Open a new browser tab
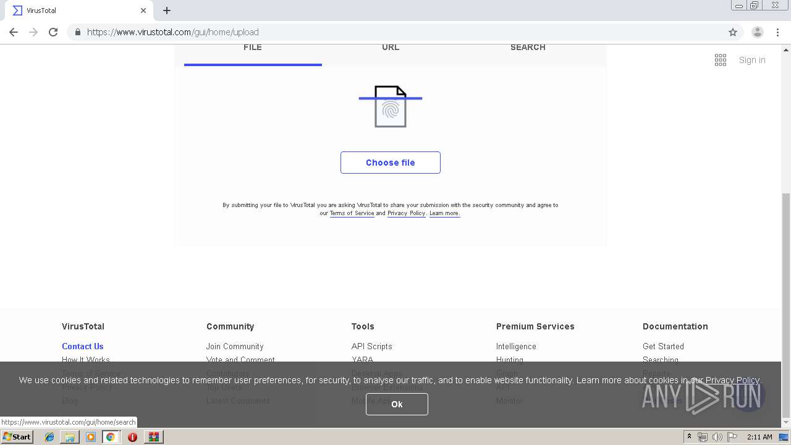This screenshot has height=445, width=791. [167, 11]
